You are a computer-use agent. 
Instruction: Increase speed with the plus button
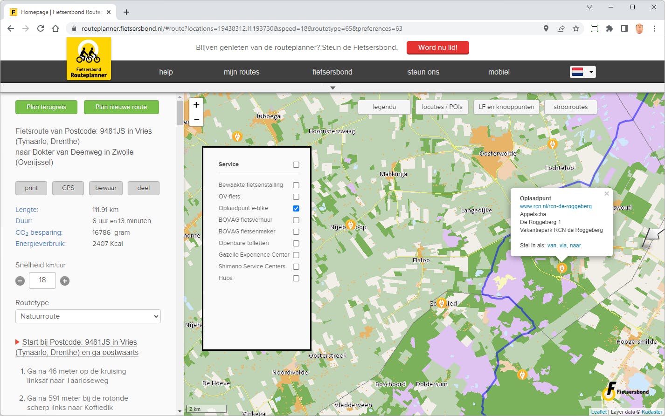(x=65, y=280)
